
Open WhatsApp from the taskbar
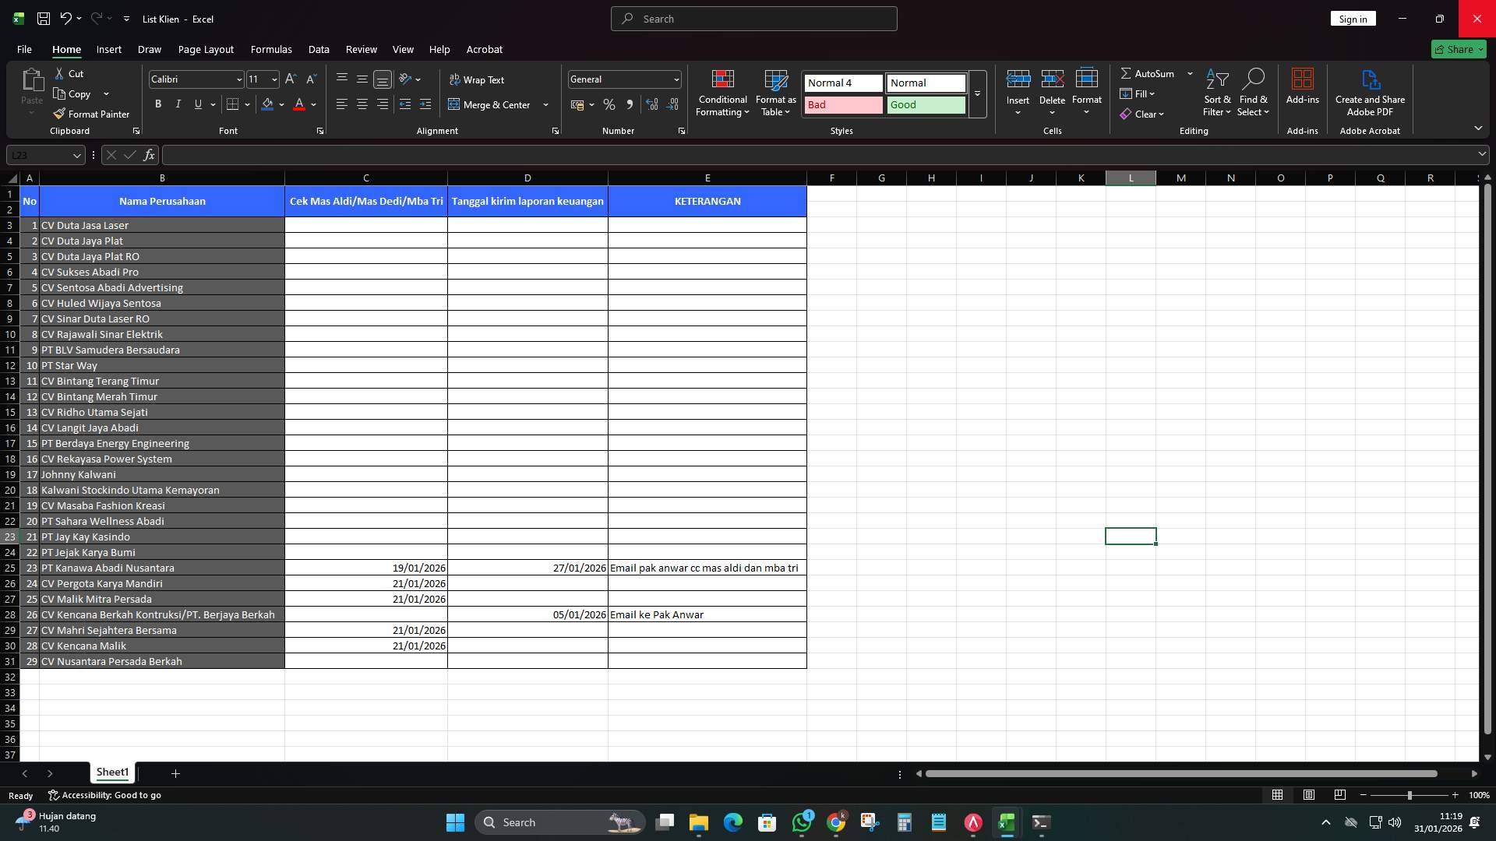coord(803,822)
